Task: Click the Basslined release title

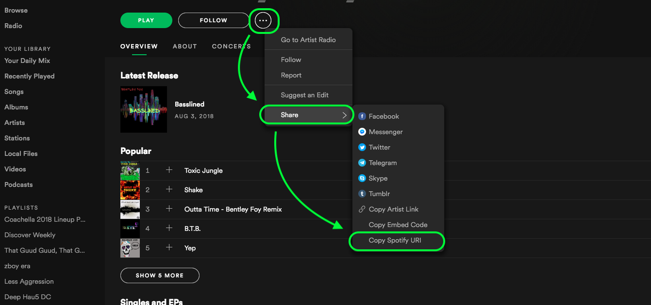Action: click(x=189, y=104)
